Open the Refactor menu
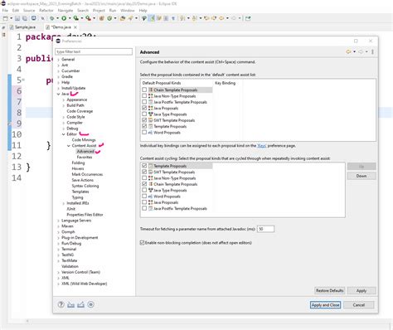 point(46,10)
